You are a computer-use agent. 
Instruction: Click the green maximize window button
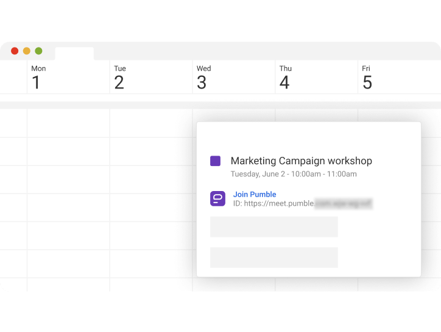[x=38, y=51]
